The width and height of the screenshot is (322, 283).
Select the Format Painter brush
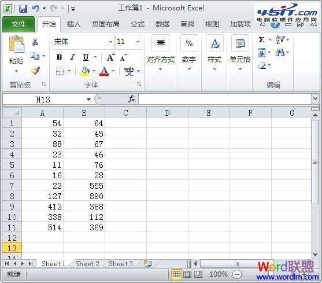35,71
